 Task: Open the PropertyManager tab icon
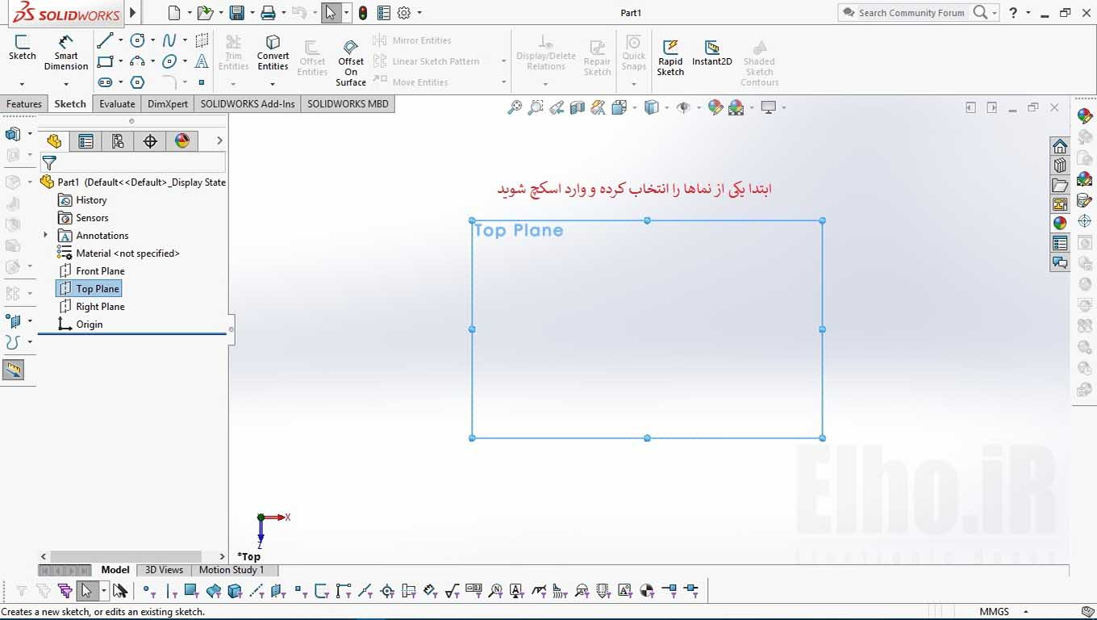coord(86,141)
